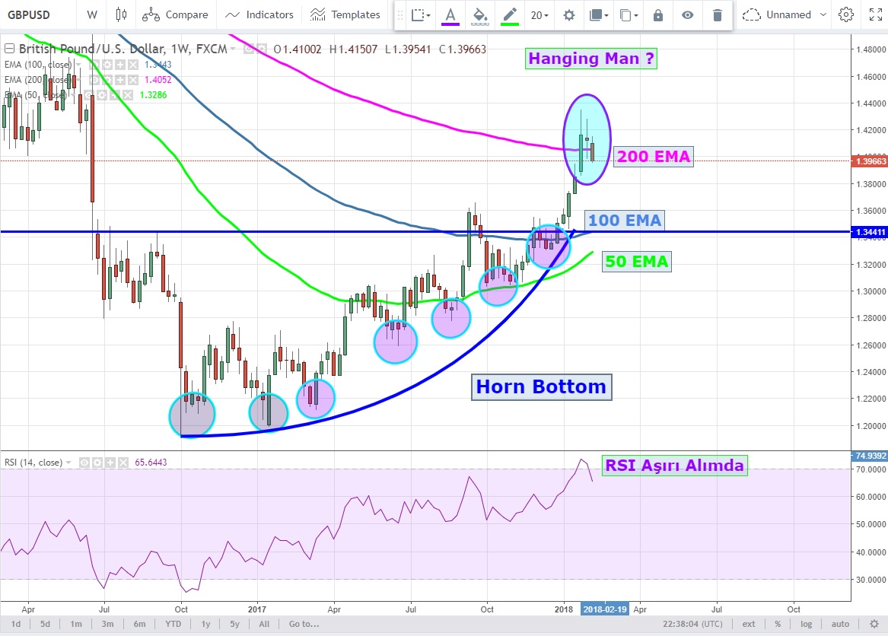This screenshot has width=888, height=636.
Task: Collapse the GBPUSD chart legend box
Action: pos(8,49)
